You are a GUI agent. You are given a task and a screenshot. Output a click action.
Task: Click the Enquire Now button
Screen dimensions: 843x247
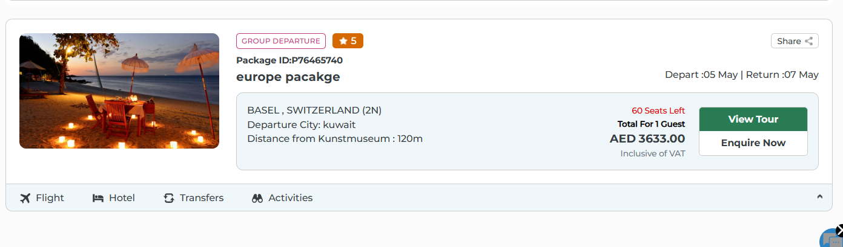[x=753, y=143]
